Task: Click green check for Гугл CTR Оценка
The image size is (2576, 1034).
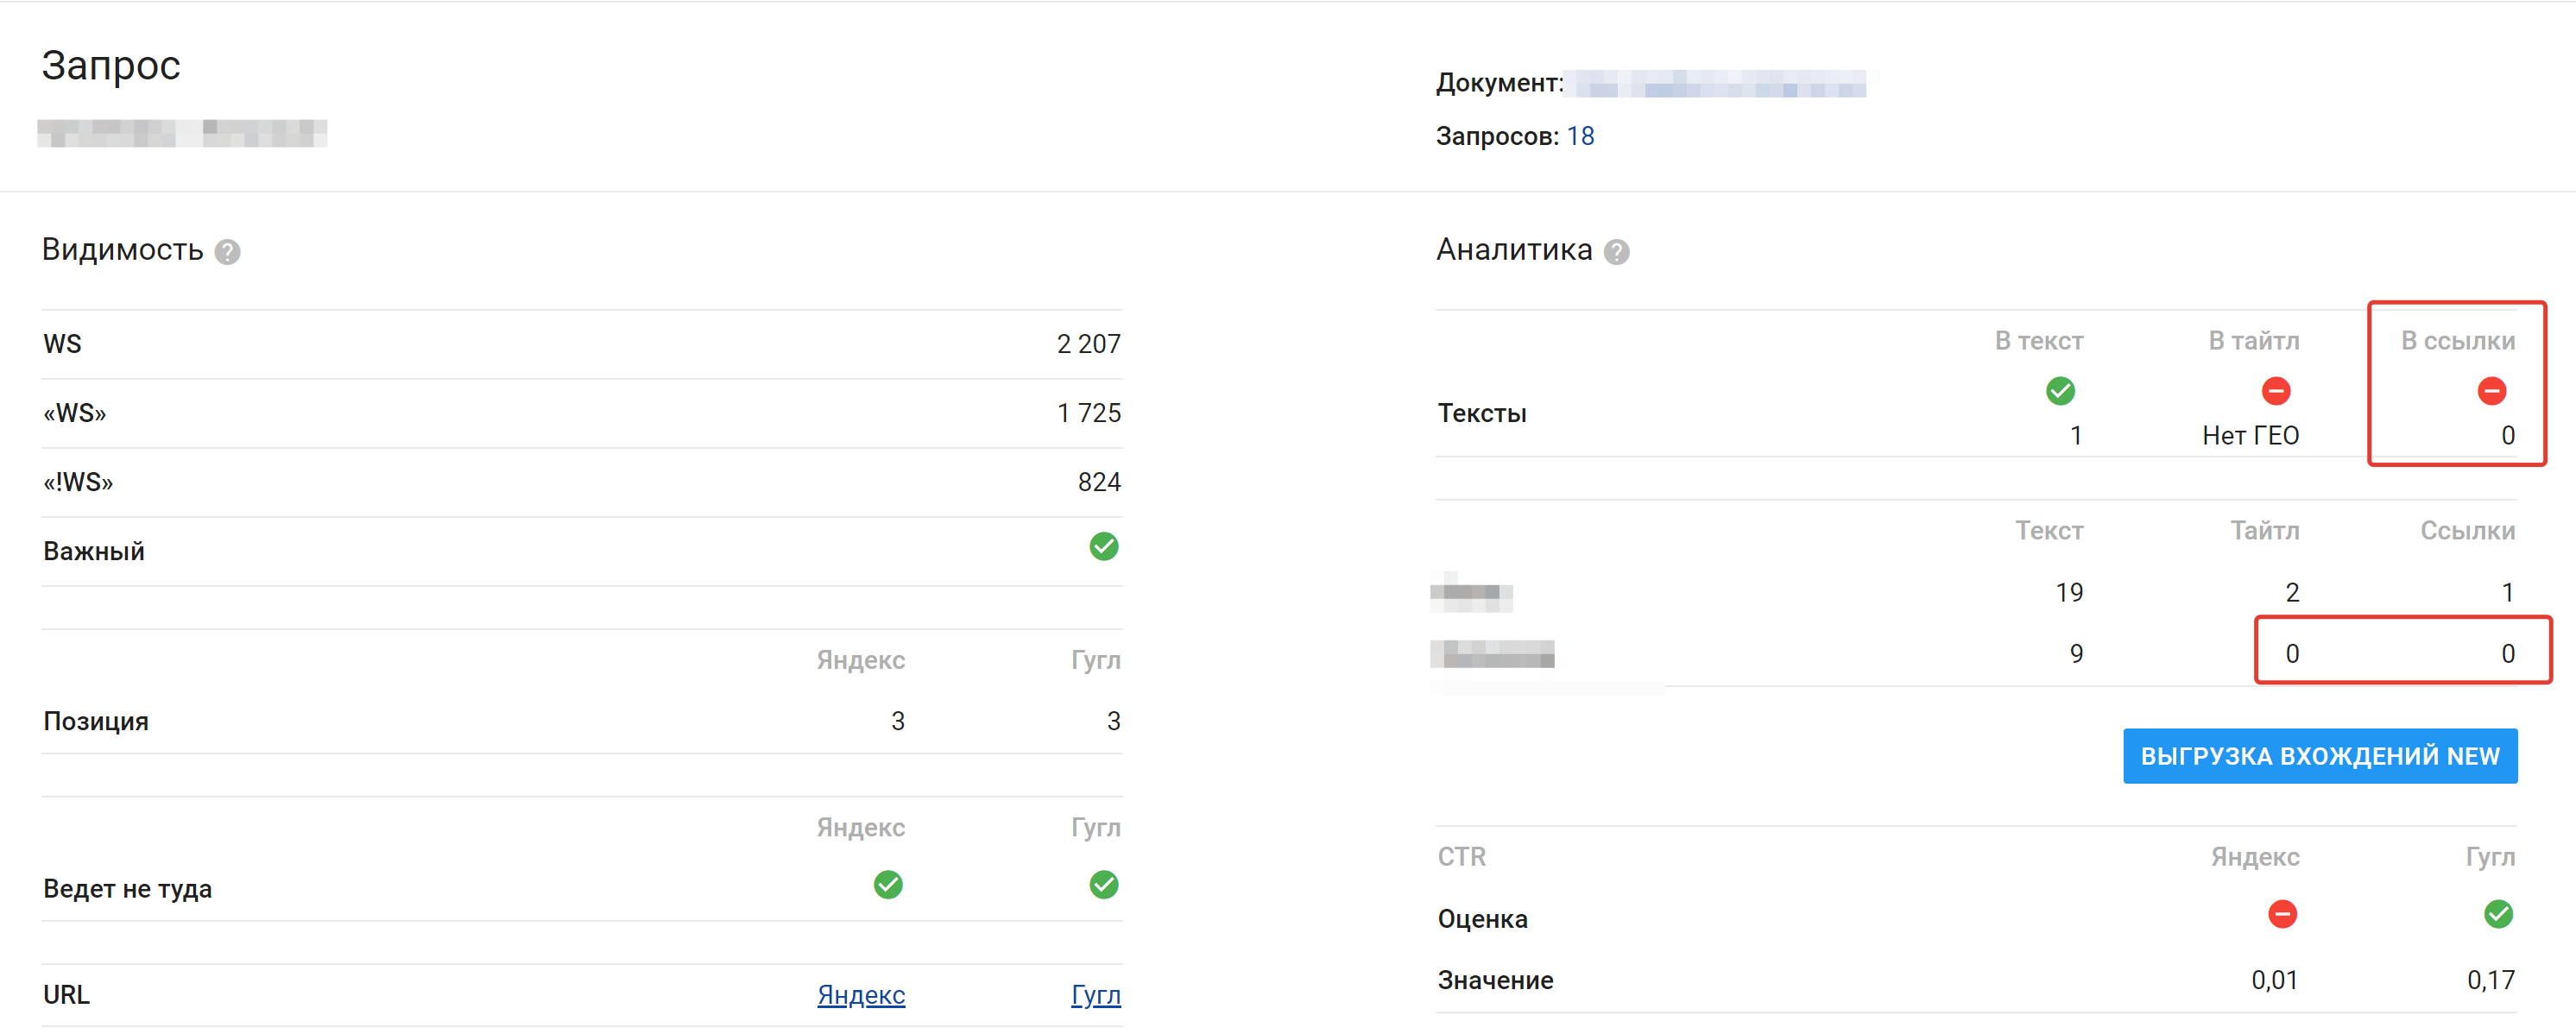Action: pos(2498,914)
